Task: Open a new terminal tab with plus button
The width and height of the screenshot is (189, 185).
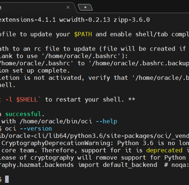Action: [x=85, y=7]
